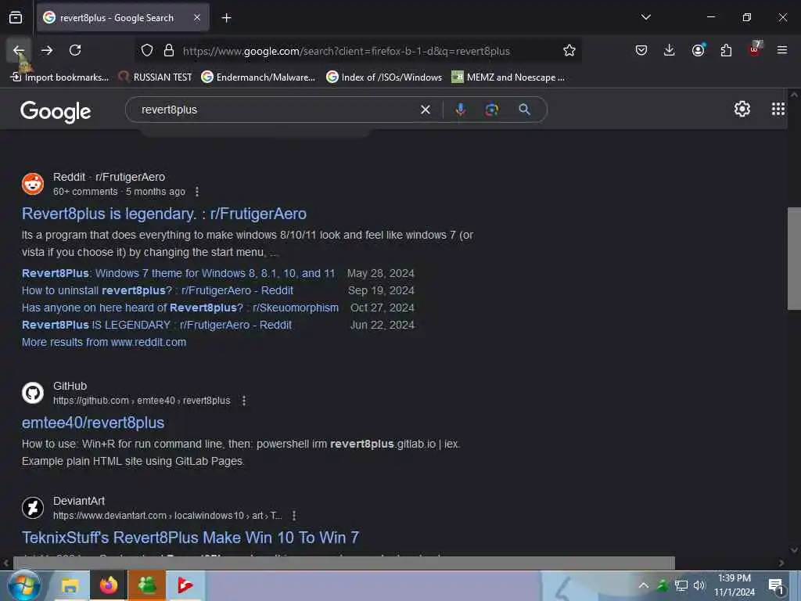The image size is (801, 601).
Task: Bookmark this page with the star icon
Action: (569, 51)
